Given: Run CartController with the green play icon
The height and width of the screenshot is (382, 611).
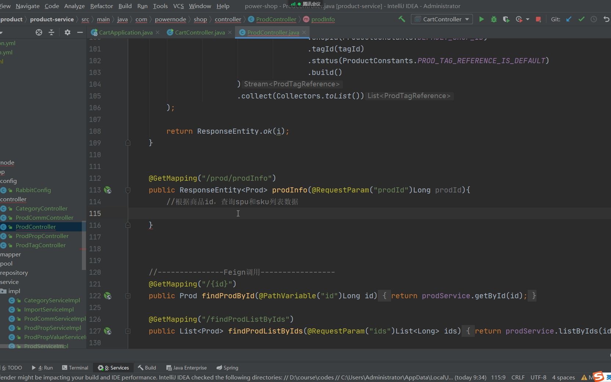Looking at the screenshot, I should coord(481,19).
